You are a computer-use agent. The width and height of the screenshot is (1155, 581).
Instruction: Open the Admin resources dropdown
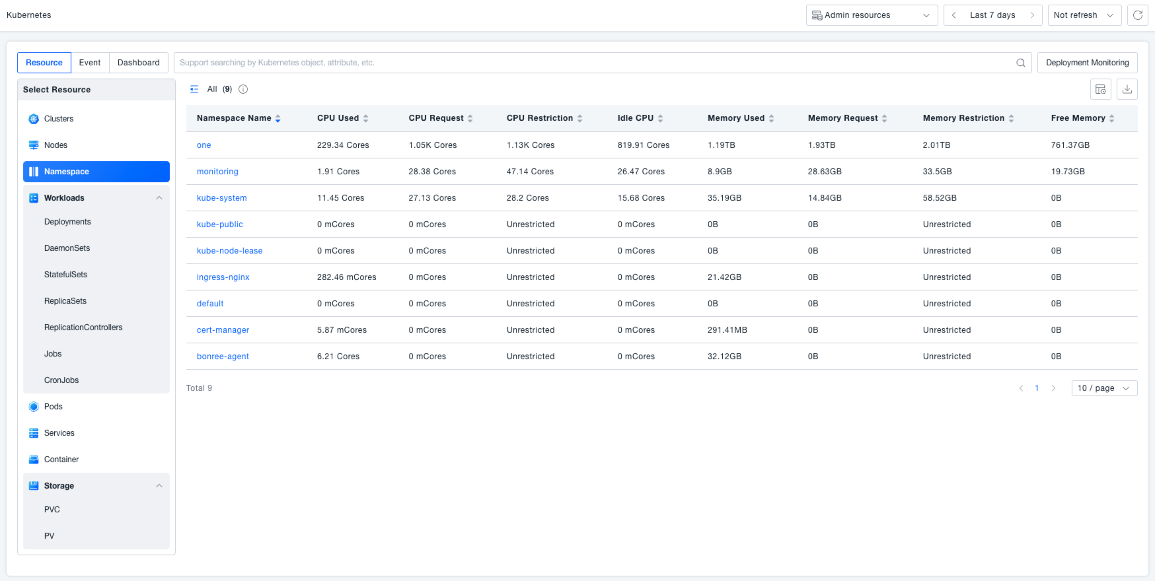click(871, 15)
